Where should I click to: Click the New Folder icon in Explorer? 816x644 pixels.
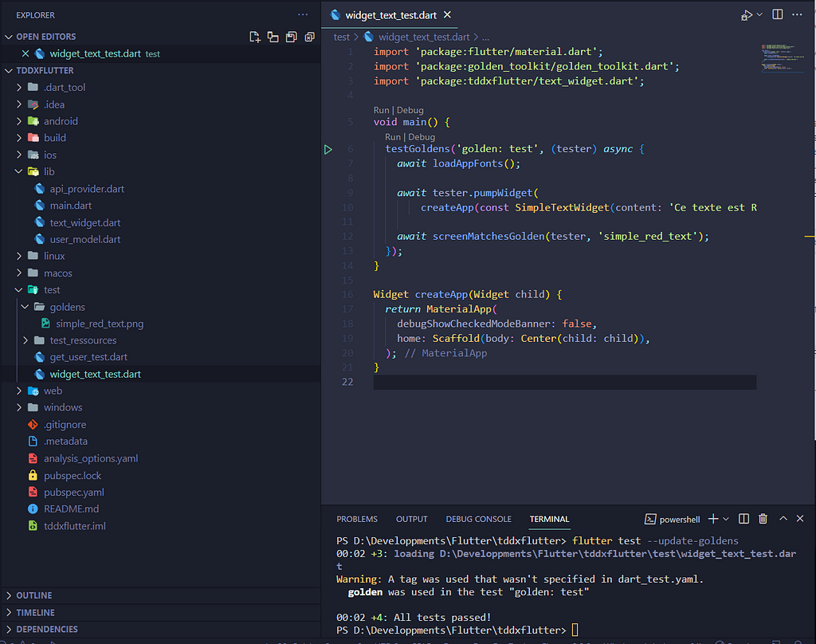coord(273,37)
